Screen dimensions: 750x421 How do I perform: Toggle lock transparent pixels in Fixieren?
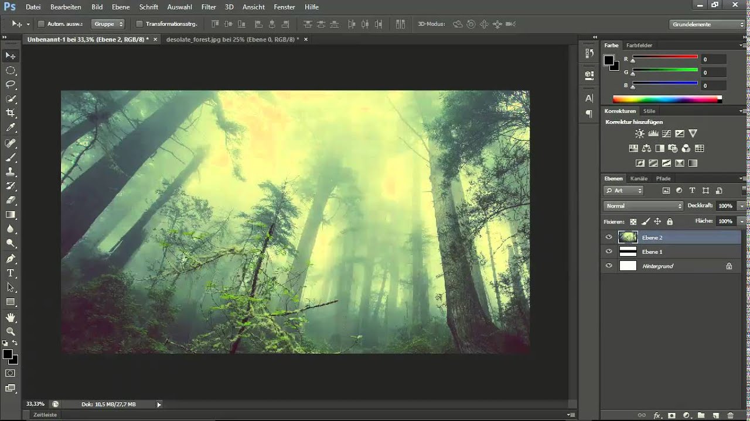click(633, 222)
